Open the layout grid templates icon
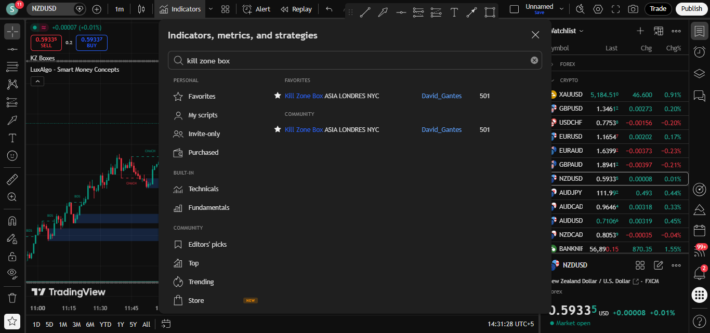Image resolution: width=710 pixels, height=333 pixels. 225,9
